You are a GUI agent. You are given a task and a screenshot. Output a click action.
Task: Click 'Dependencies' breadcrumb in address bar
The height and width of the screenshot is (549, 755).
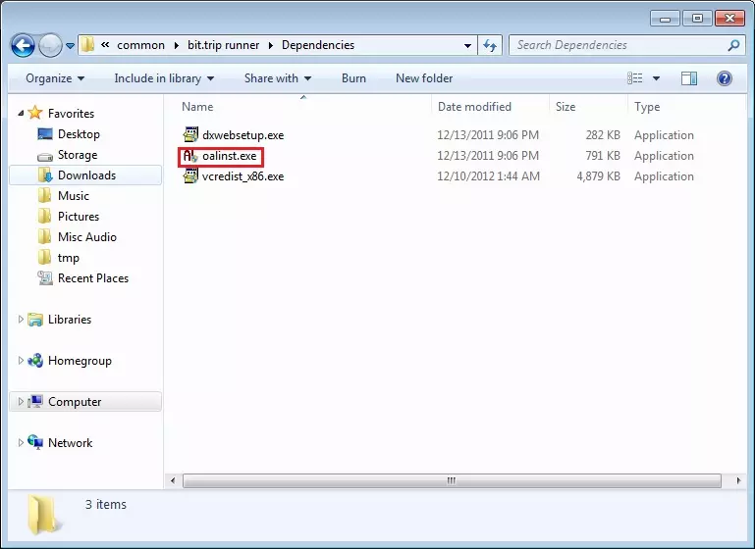coord(318,45)
